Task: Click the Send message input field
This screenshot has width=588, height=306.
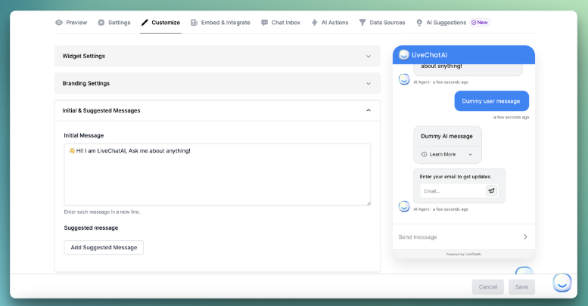Action: (458, 237)
